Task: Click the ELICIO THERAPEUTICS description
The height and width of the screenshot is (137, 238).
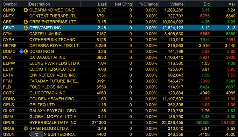Action: (52, 69)
